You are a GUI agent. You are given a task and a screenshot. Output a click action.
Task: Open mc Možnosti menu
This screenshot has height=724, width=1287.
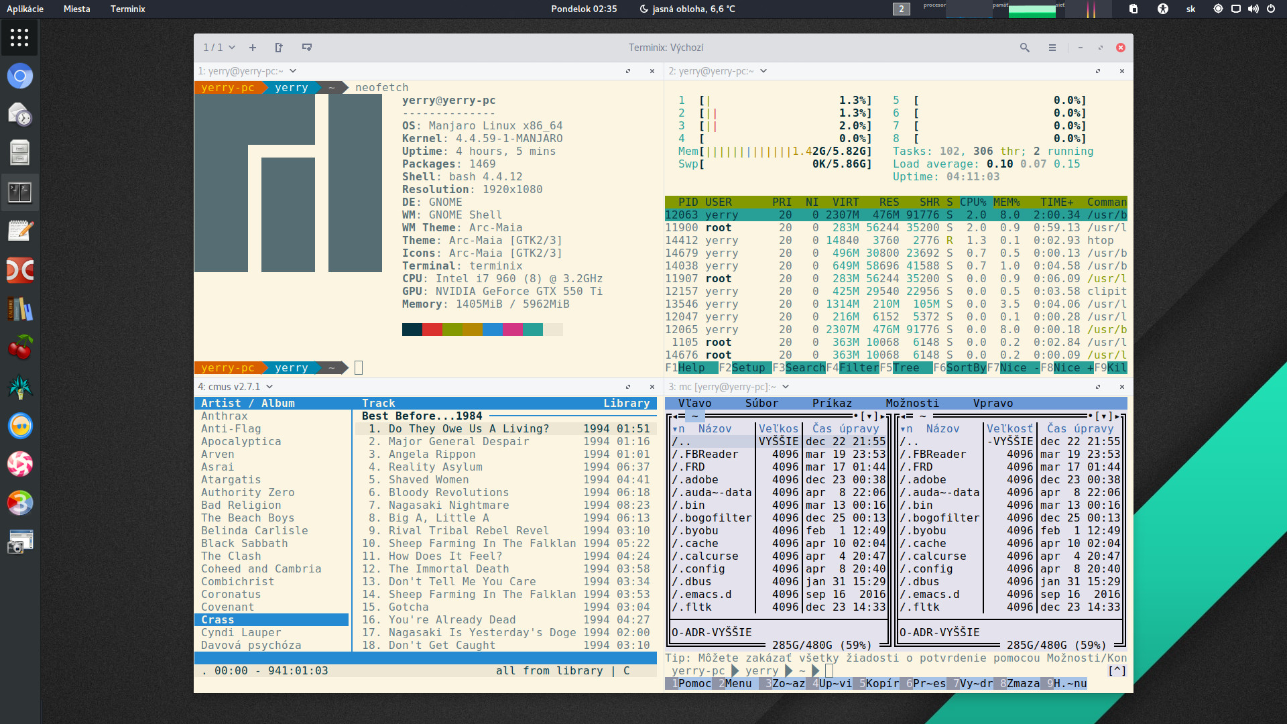(912, 404)
